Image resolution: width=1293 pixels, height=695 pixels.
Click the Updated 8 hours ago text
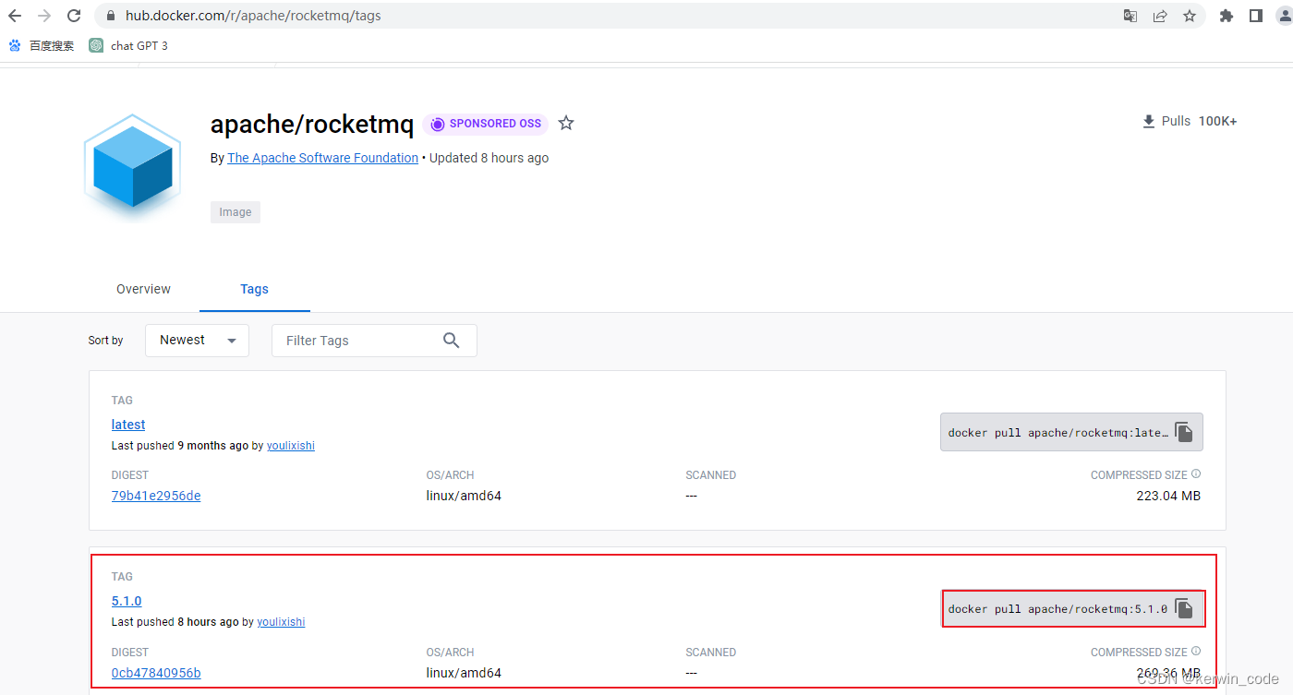tap(489, 158)
